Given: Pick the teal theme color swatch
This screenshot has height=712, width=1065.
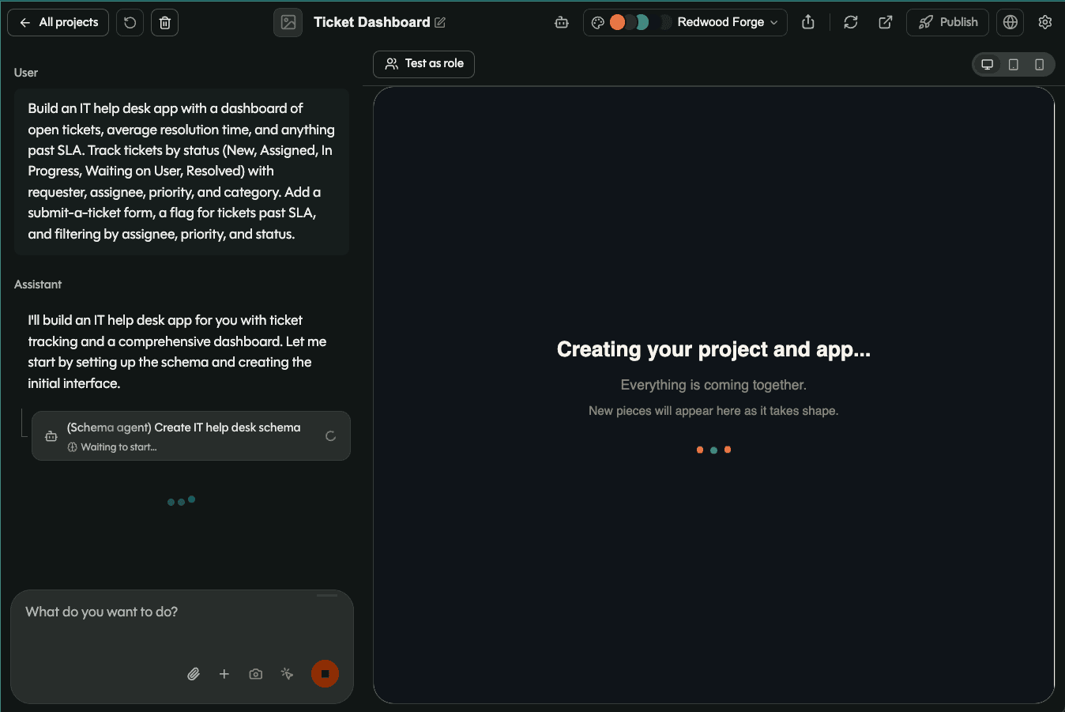Looking at the screenshot, I should click(643, 22).
